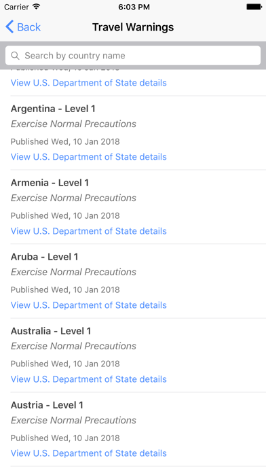This screenshot has height=473, width=266.
Task: View State Department details for Australia
Action: pyautogui.click(x=89, y=379)
